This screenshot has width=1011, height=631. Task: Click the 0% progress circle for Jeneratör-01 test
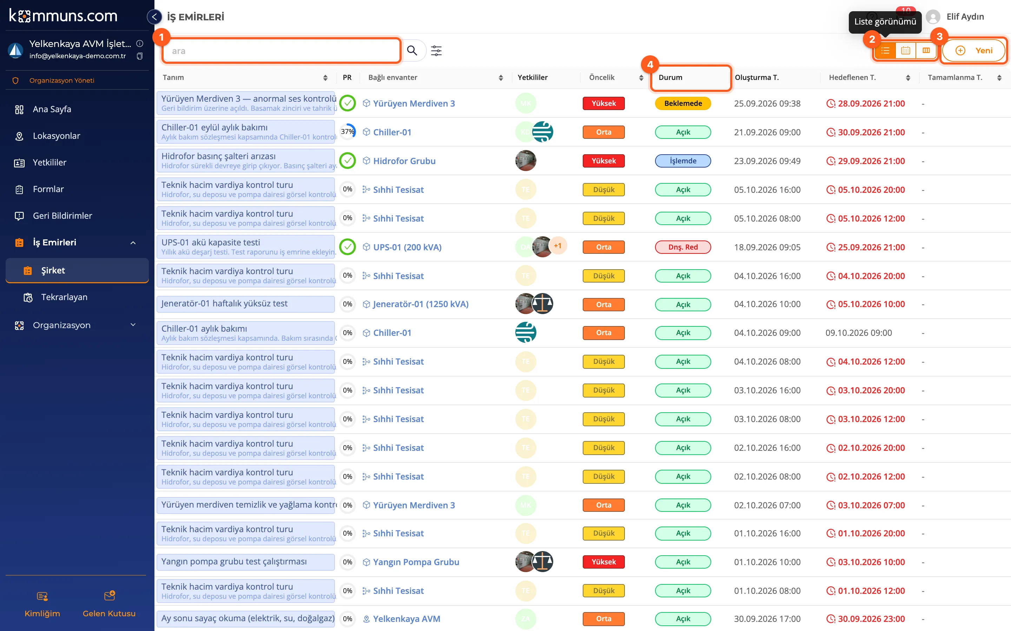[347, 304]
